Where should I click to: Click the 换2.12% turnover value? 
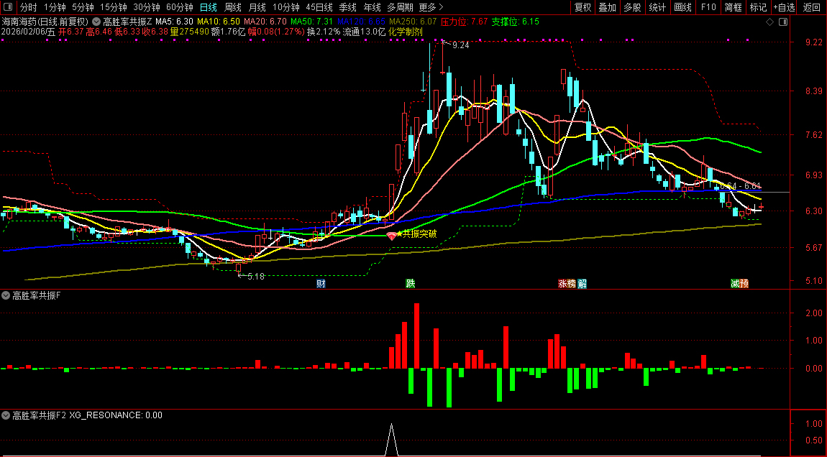[324, 32]
